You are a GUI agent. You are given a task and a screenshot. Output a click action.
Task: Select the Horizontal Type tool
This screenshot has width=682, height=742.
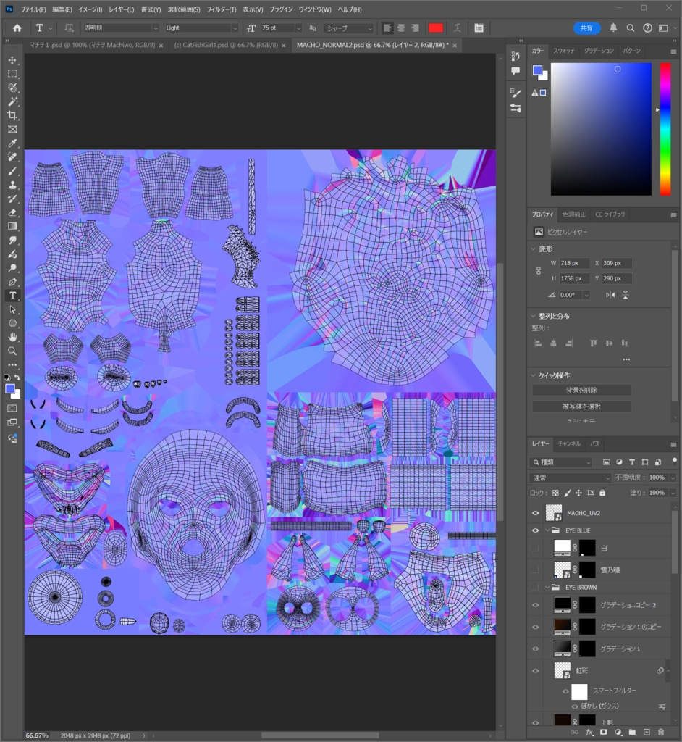coord(12,296)
